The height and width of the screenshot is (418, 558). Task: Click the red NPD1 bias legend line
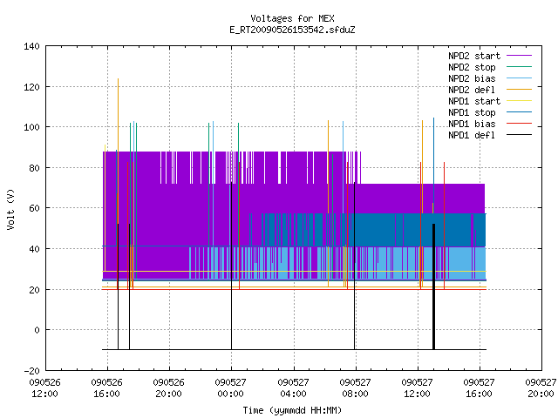tap(519, 124)
